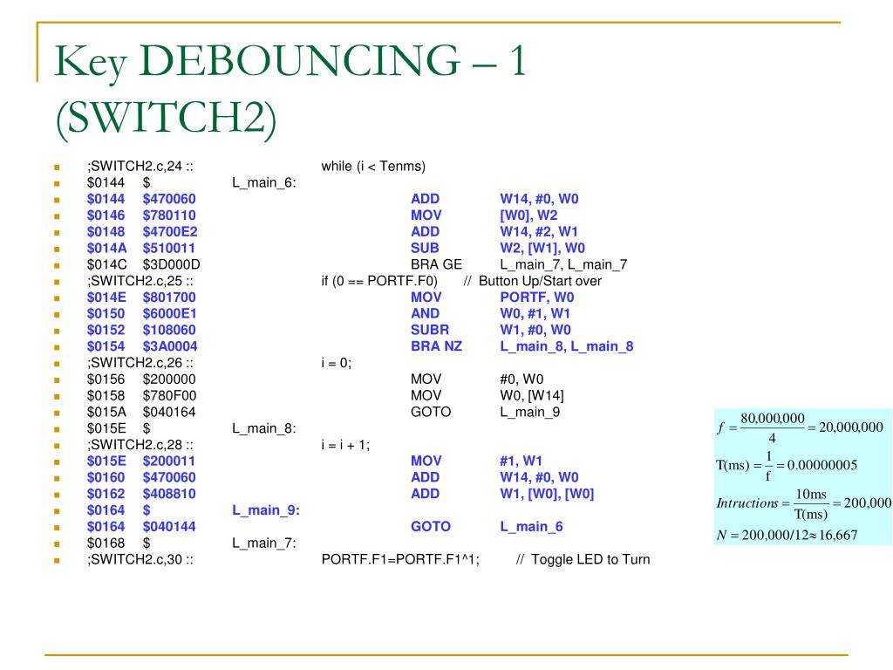Click the "N = 200,000/12≈16,667" line
Image resolution: width=893 pixels, height=670 pixels.
click(x=787, y=535)
